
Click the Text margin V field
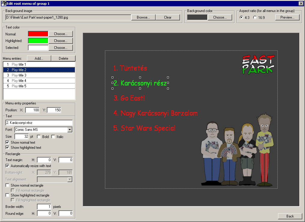point(66,160)
